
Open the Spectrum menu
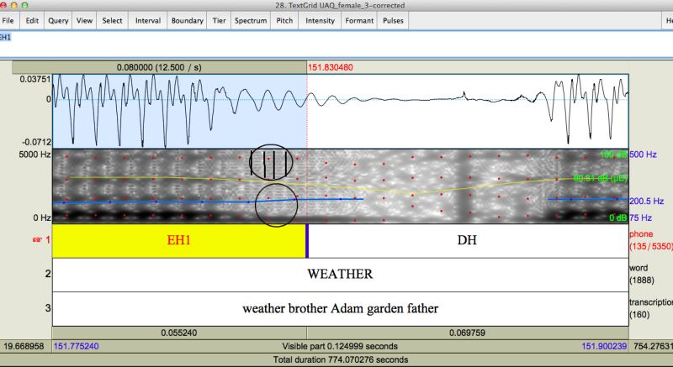click(251, 20)
